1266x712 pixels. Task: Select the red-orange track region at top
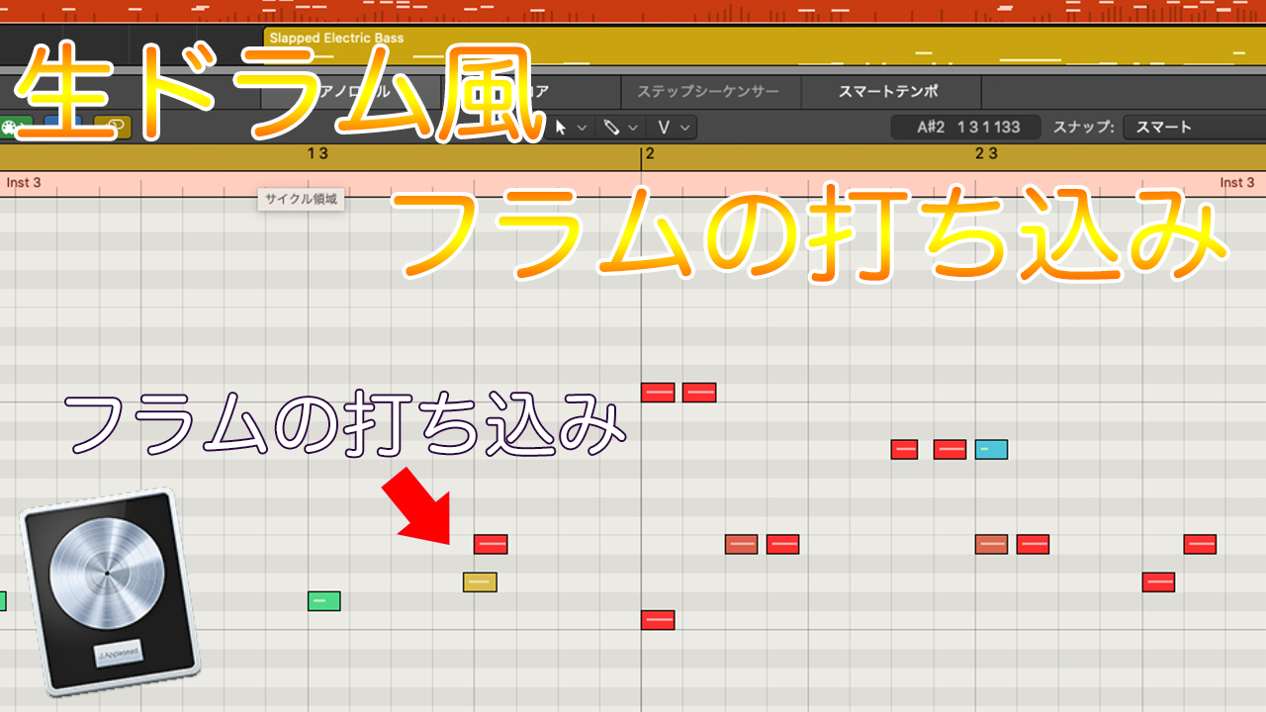(633, 12)
